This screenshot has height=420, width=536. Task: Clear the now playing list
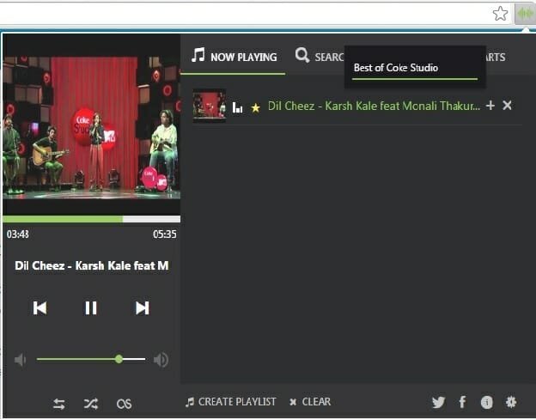(x=310, y=402)
